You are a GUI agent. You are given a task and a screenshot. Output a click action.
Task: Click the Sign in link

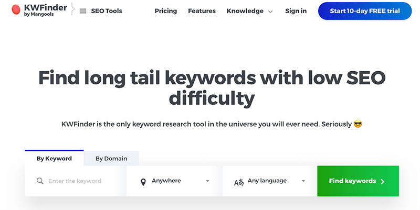point(296,11)
